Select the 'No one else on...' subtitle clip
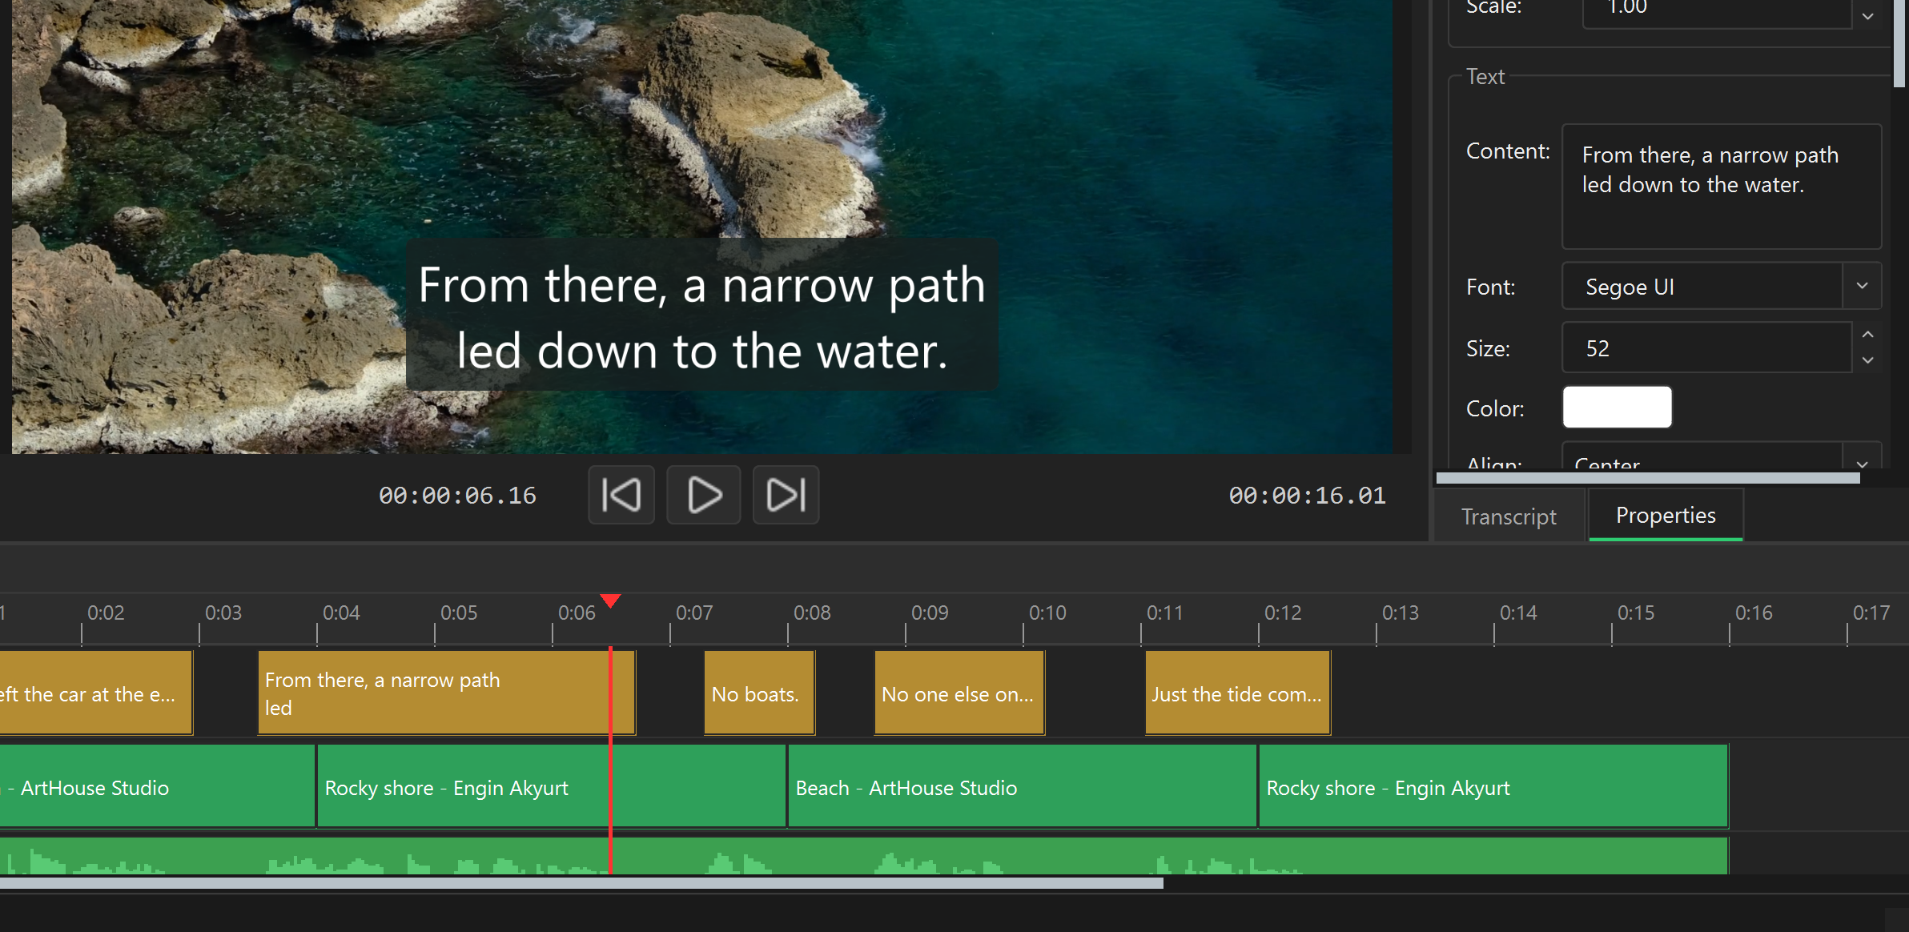This screenshot has width=1909, height=932. coord(959,693)
